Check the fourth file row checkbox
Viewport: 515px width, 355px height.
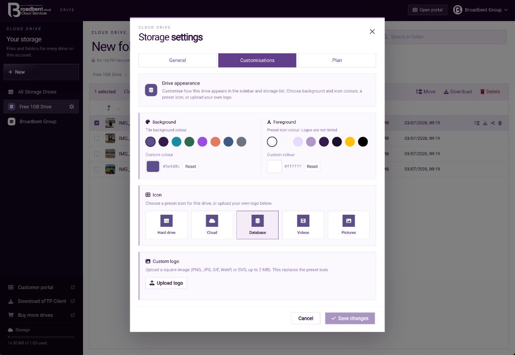coord(97,169)
